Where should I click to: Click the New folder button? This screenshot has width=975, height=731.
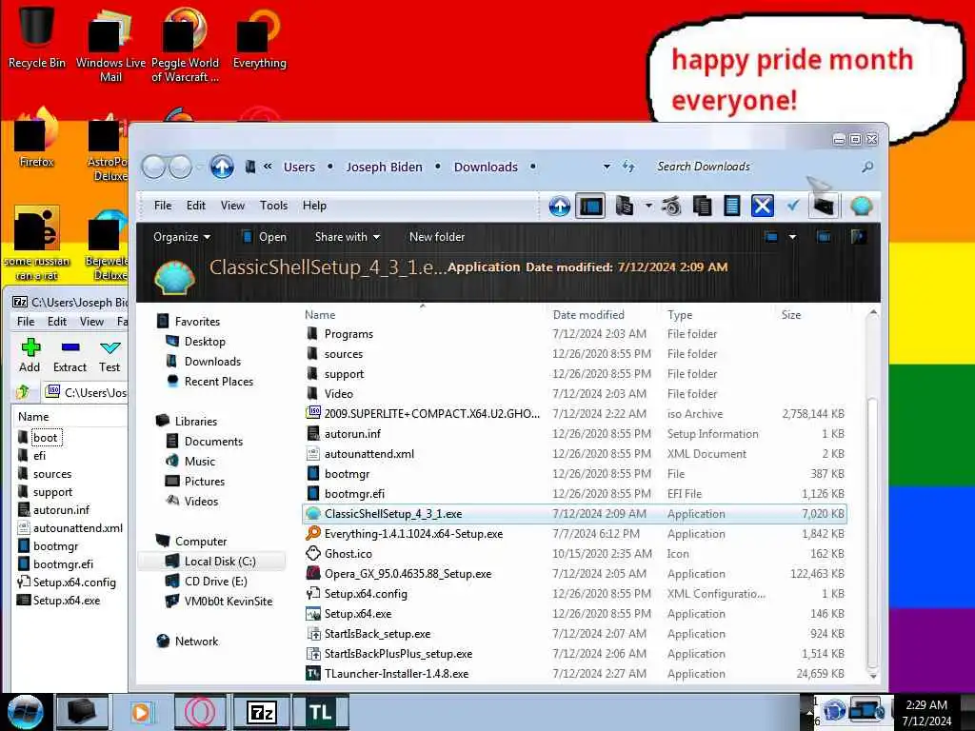coord(436,237)
